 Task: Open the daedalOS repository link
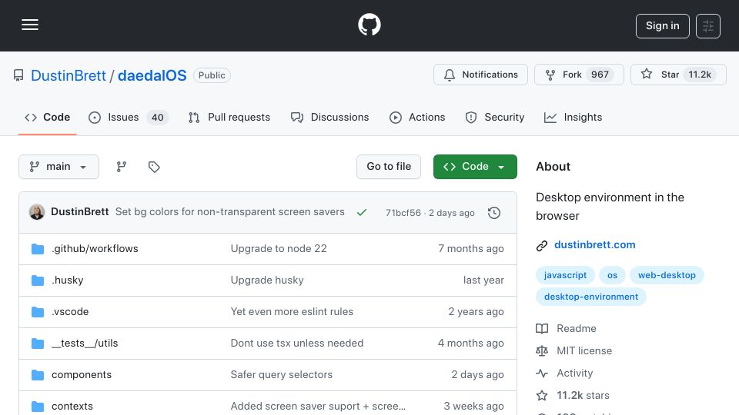152,75
